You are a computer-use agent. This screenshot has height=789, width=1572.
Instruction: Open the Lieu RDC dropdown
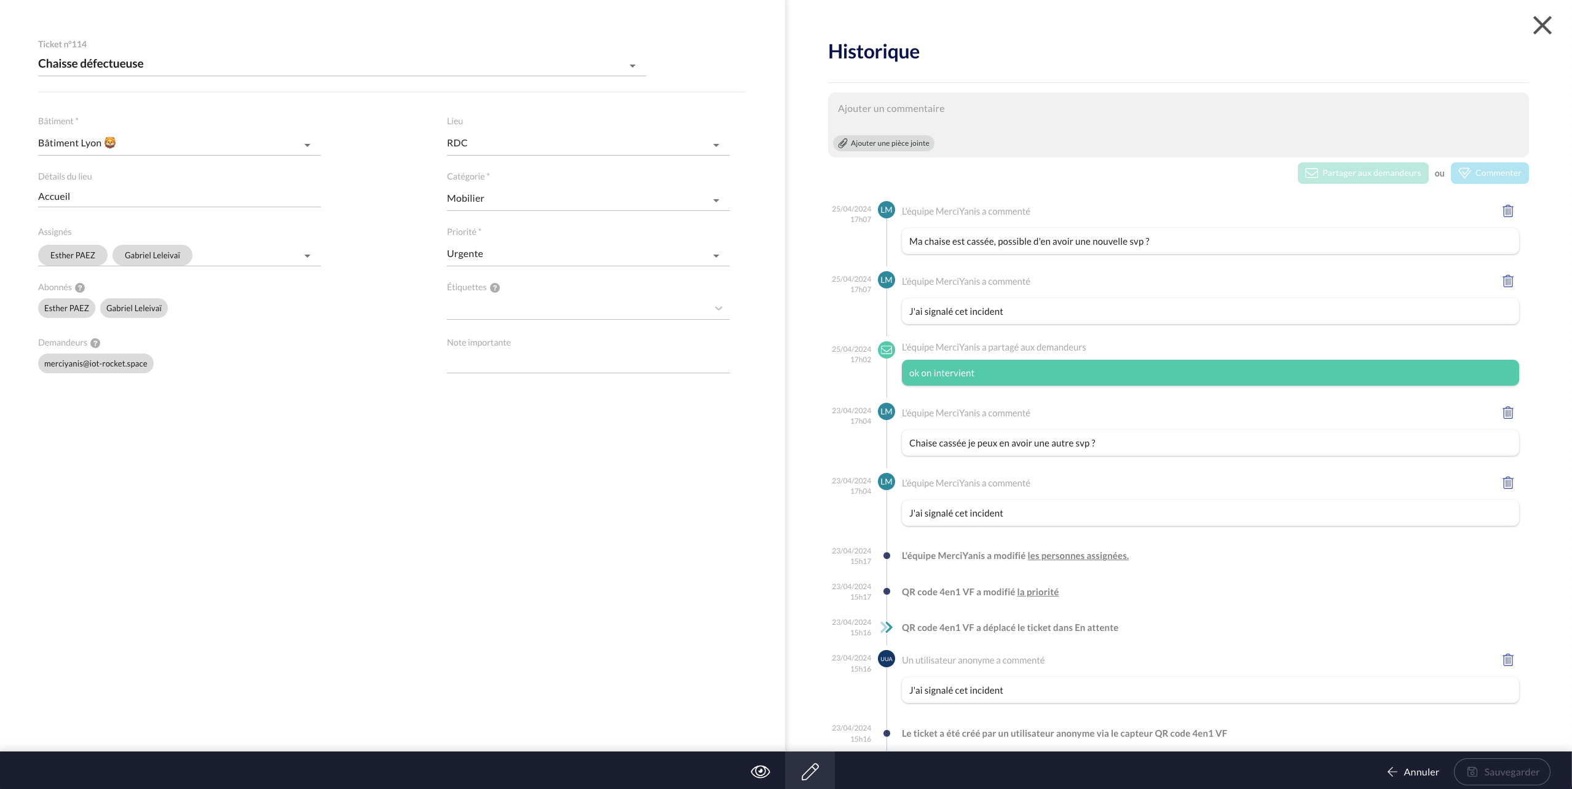click(716, 145)
